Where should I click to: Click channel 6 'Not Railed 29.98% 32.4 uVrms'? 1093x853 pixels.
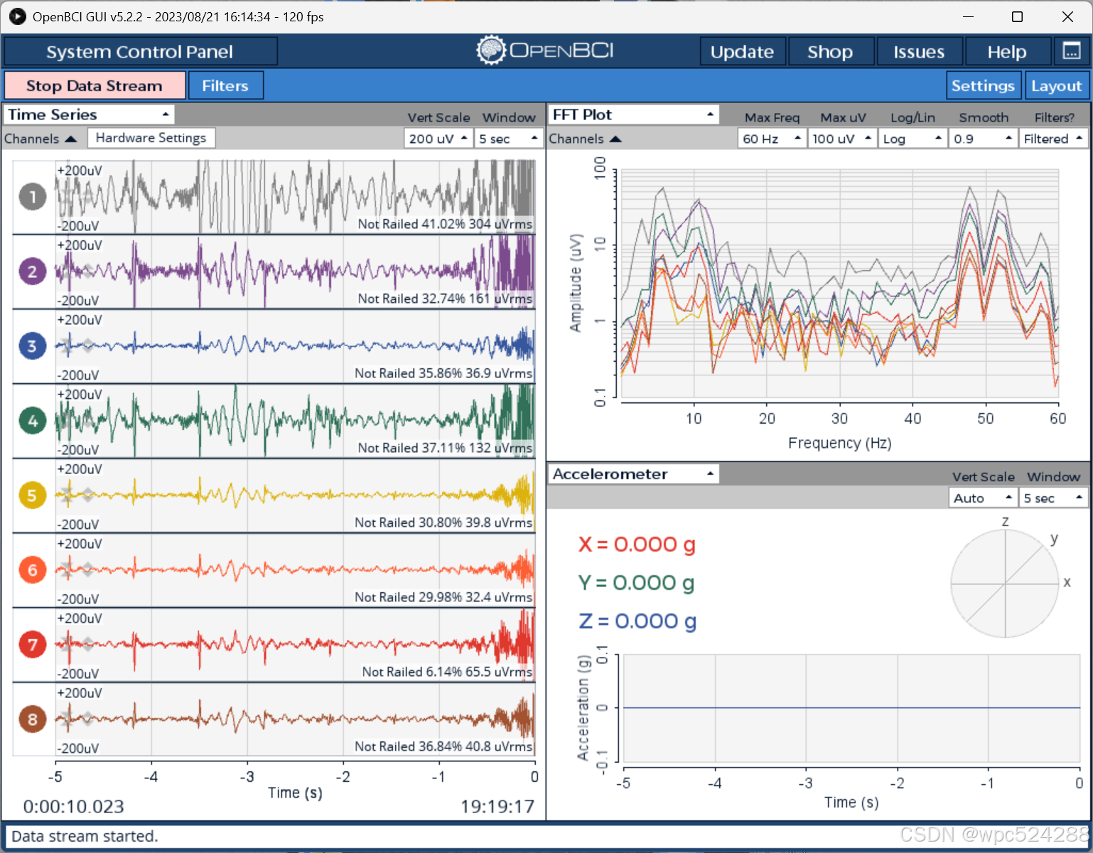(x=443, y=597)
